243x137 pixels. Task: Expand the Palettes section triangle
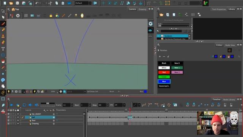pos(158,50)
